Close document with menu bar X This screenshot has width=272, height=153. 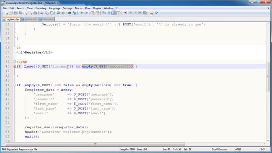[x=268, y=8]
